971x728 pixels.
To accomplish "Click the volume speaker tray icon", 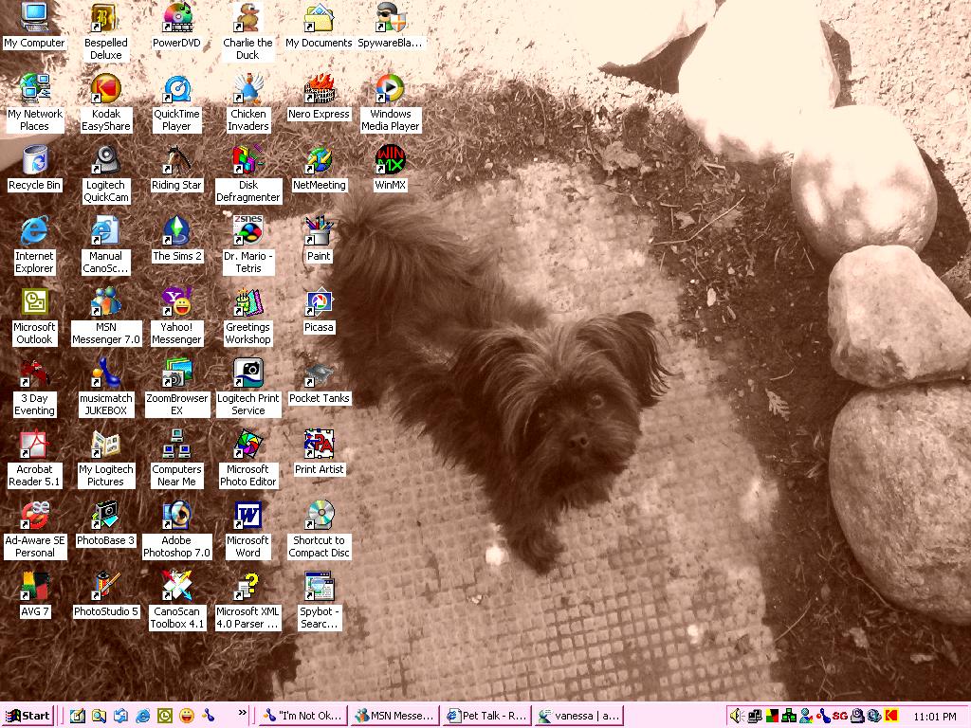I will pyautogui.click(x=736, y=716).
